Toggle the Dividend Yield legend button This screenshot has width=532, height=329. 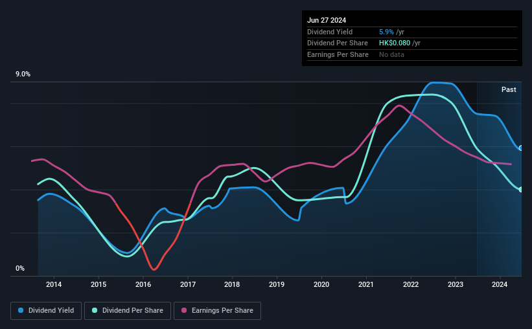(x=46, y=311)
